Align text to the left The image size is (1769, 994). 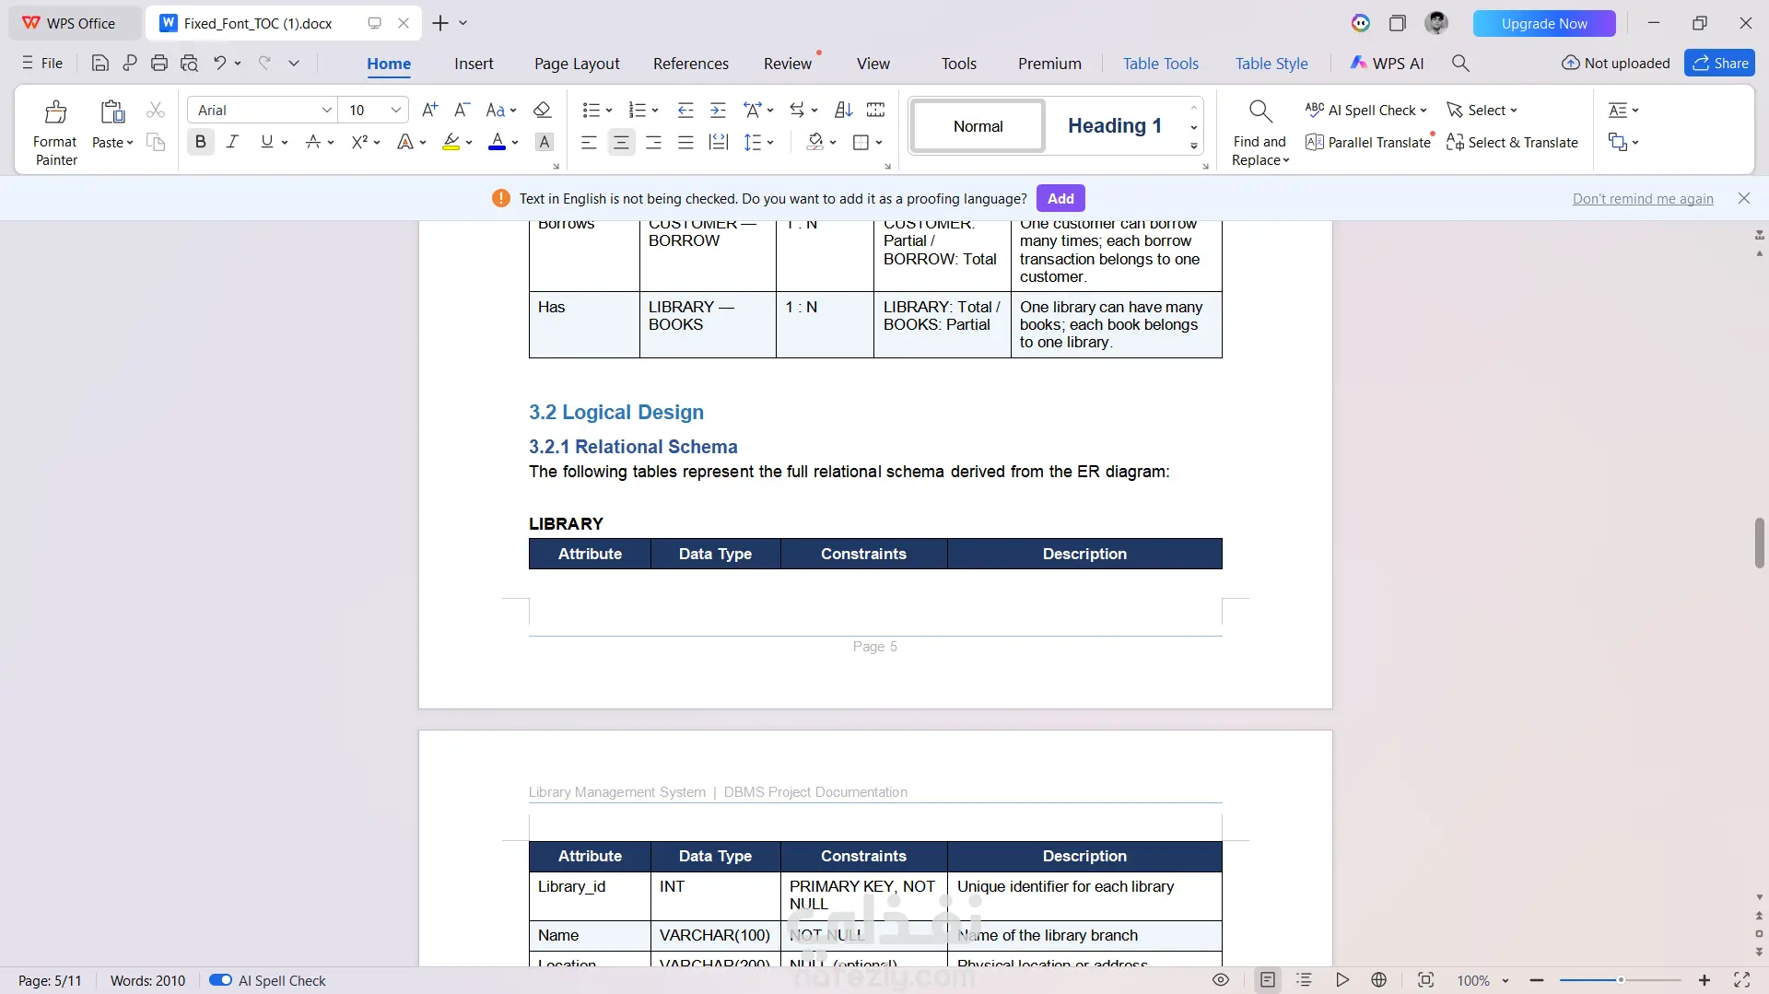point(589,142)
